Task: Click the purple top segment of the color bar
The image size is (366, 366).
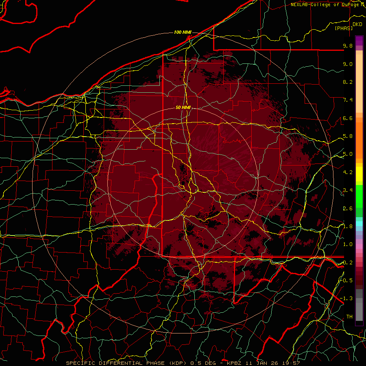Action: pos(359,41)
